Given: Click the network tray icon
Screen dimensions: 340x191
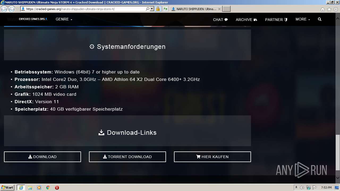Looking at the screenshot, I should [308, 188].
